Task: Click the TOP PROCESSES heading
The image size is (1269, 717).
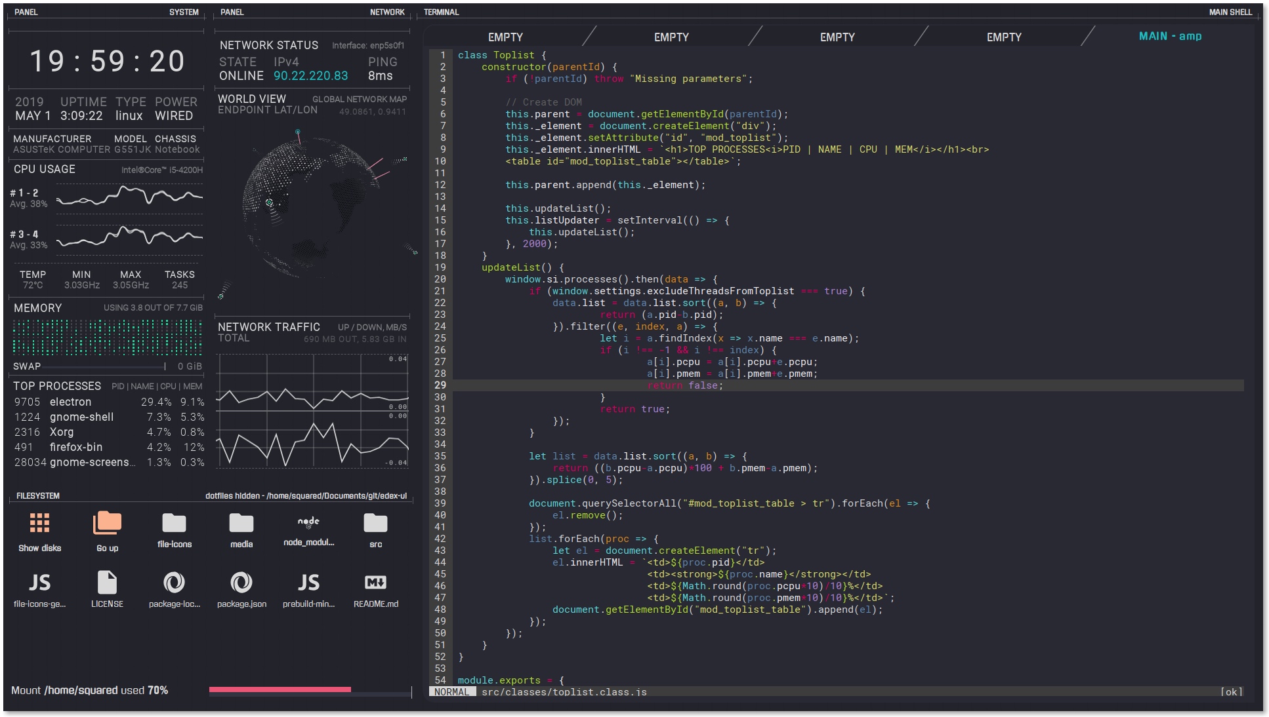Action: (57, 386)
